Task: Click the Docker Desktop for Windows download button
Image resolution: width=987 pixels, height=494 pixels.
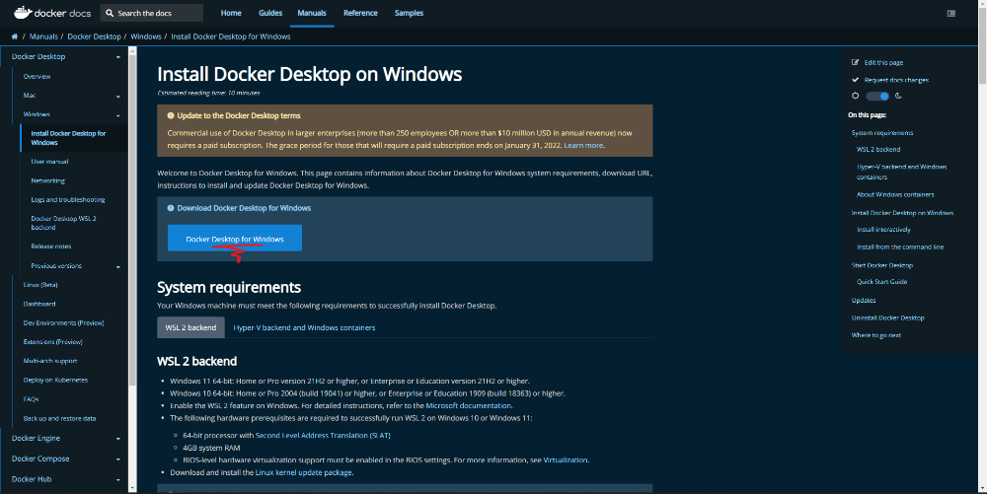Action: pyautogui.click(x=235, y=239)
